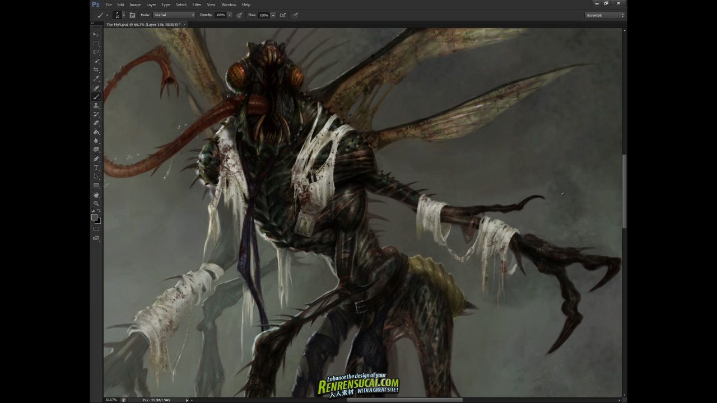Select the Path Selection tool
The height and width of the screenshot is (403, 717).
click(x=96, y=177)
